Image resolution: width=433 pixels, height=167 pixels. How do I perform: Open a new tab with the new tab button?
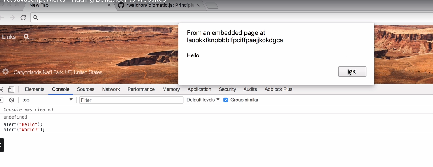[212, 6]
